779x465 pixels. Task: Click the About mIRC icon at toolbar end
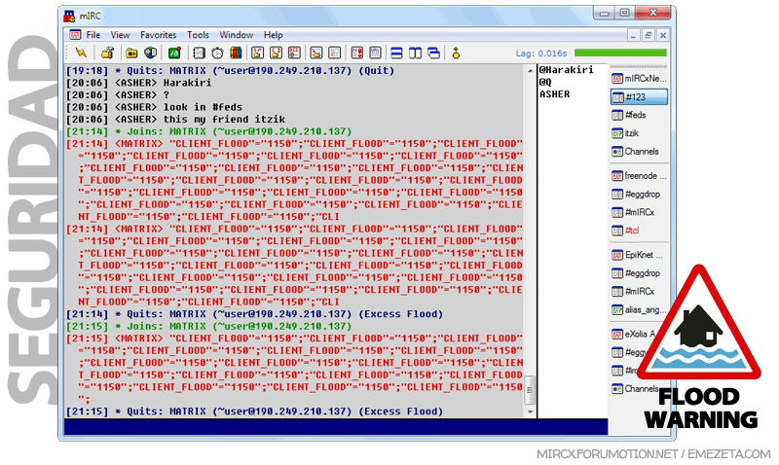tap(456, 53)
